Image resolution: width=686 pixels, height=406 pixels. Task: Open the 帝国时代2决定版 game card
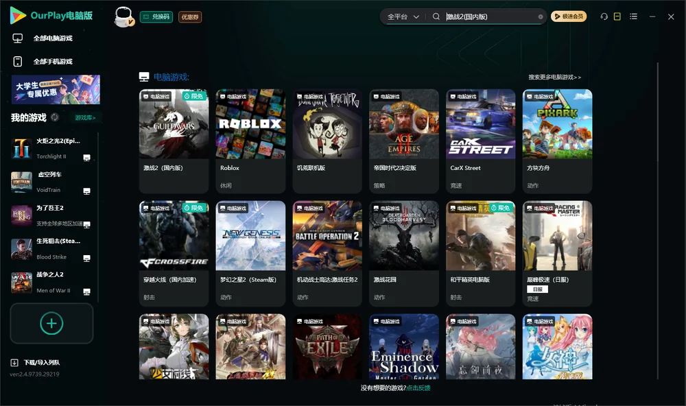[x=404, y=141]
